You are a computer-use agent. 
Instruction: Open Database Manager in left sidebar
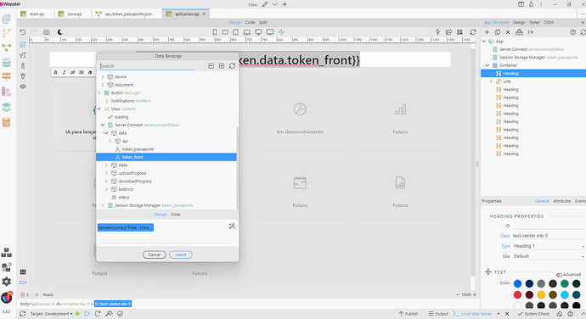coord(6,63)
